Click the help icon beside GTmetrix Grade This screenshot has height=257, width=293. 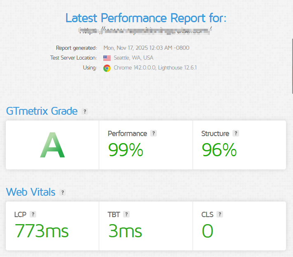pyautogui.click(x=85, y=111)
